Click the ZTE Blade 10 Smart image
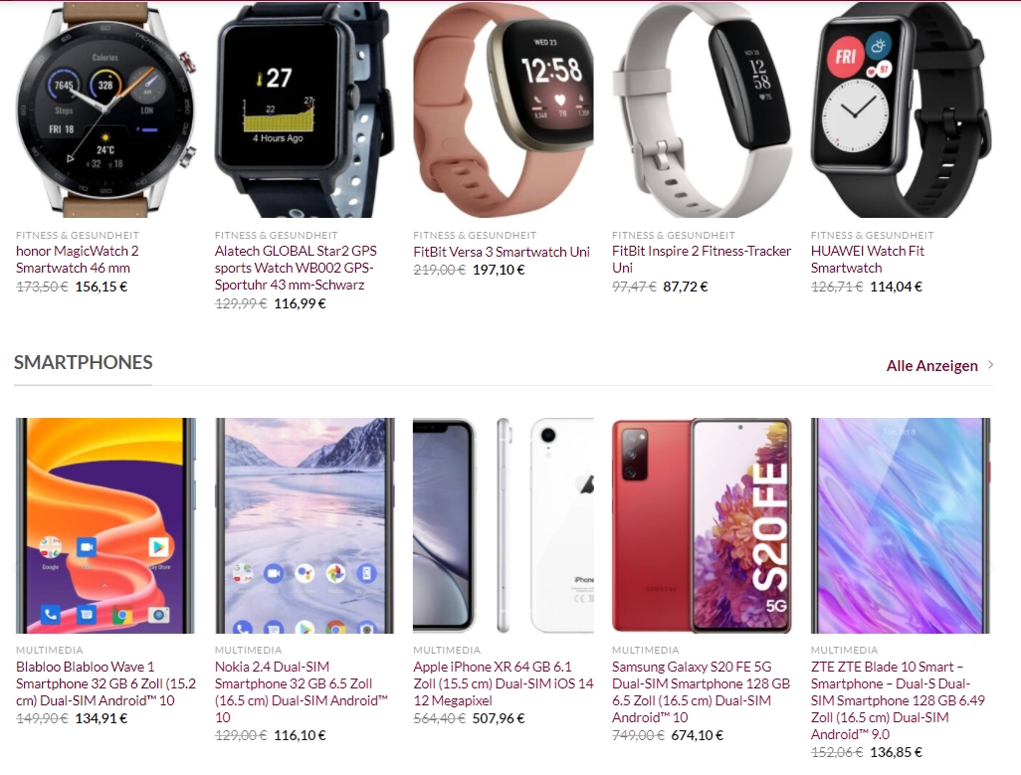Image resolution: width=1021 pixels, height=775 pixels. coord(902,525)
